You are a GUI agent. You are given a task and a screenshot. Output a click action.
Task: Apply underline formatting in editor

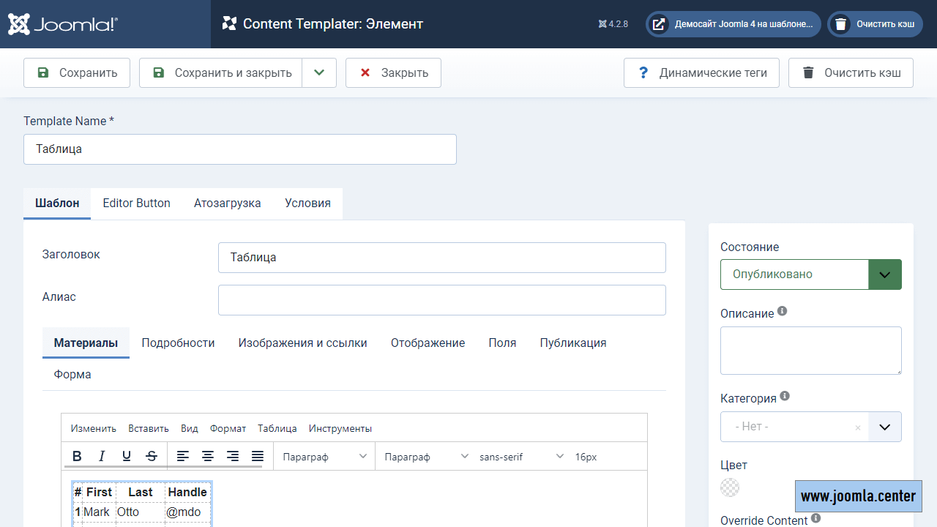[127, 456]
